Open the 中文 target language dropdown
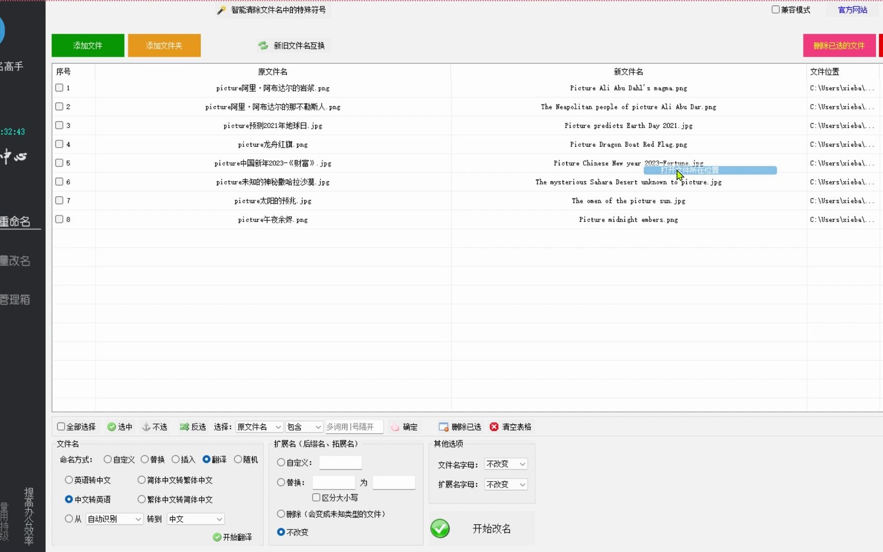 pos(196,519)
